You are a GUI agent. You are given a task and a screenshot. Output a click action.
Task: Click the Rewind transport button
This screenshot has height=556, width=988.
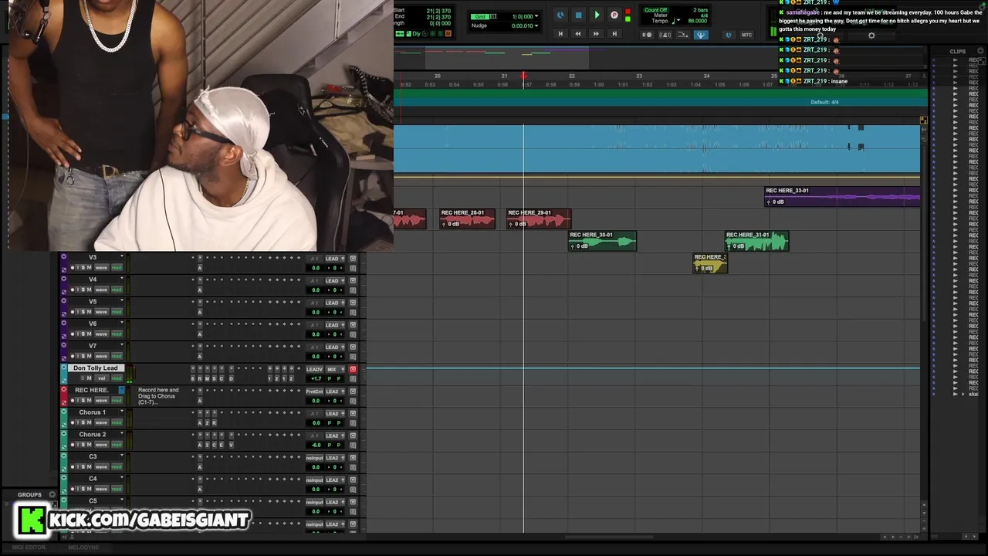click(x=577, y=34)
